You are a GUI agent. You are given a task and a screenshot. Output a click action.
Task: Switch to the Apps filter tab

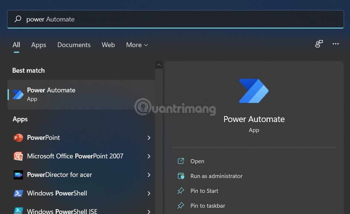(39, 45)
